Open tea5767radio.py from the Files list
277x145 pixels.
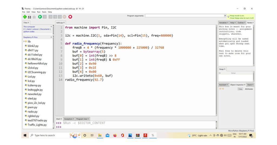tap(37, 120)
